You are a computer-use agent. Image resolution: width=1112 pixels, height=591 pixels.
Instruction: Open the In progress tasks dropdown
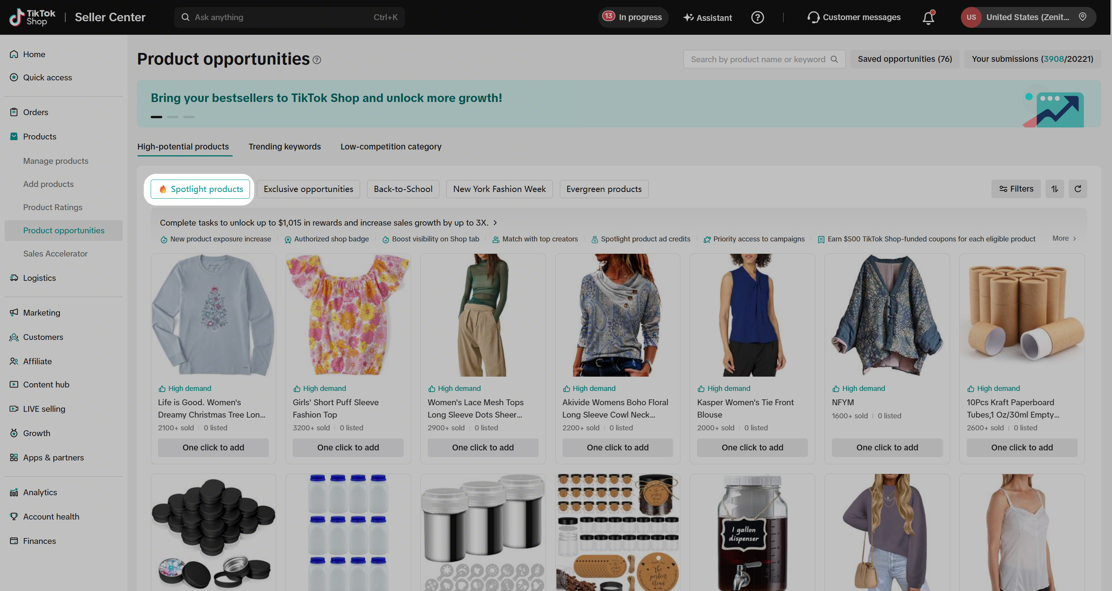coord(633,17)
